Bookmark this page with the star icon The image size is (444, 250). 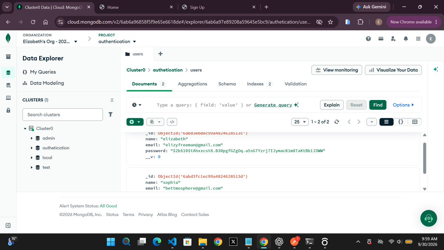[x=330, y=22]
